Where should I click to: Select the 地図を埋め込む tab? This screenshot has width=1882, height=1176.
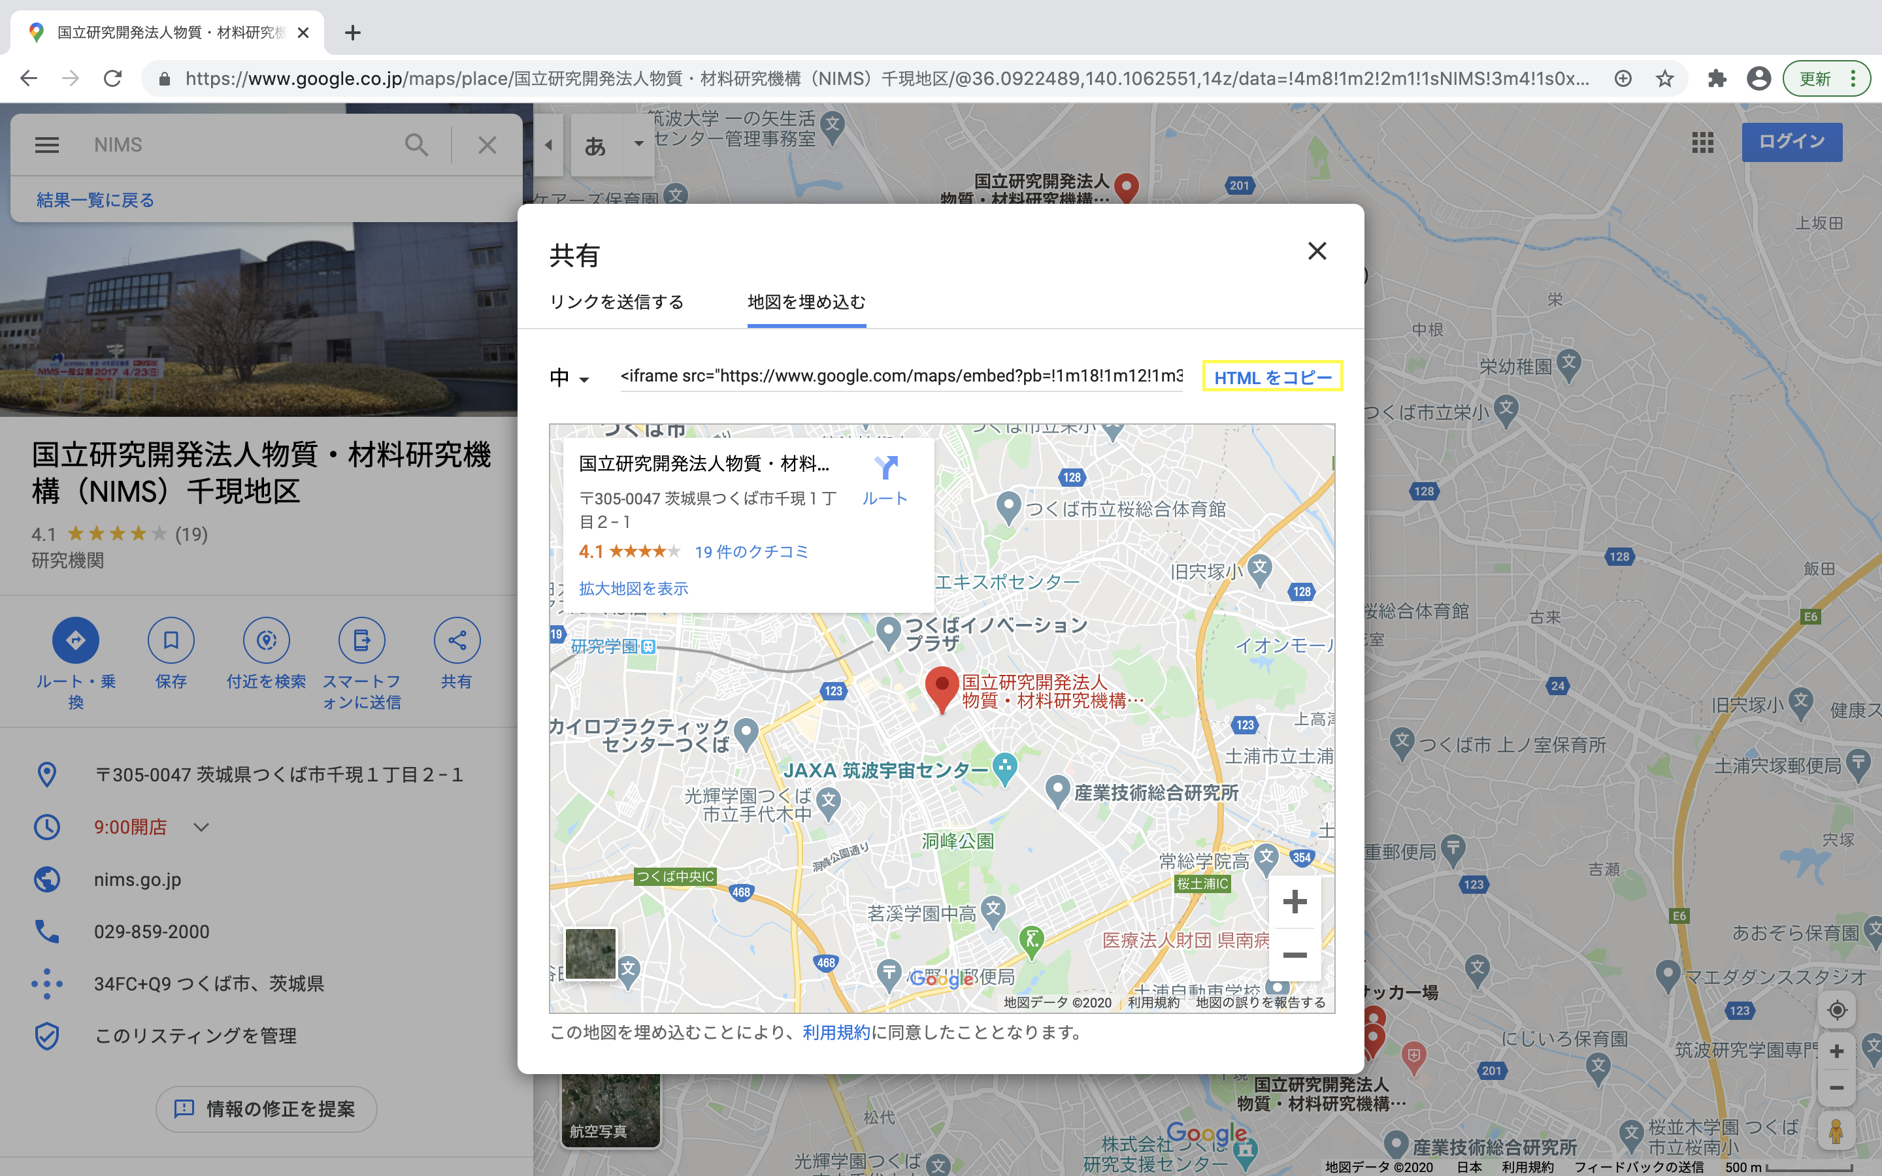[806, 302]
